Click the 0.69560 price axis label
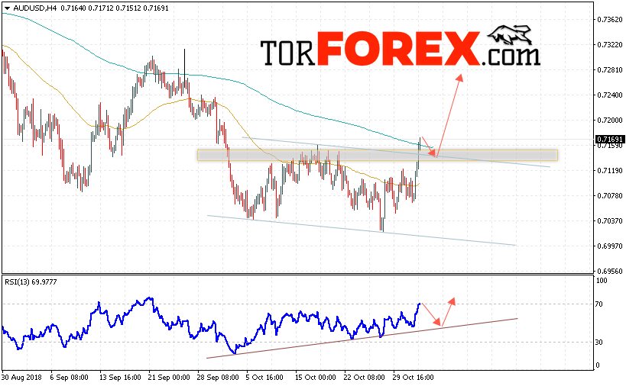The width and height of the screenshot is (626, 386). coord(610,272)
